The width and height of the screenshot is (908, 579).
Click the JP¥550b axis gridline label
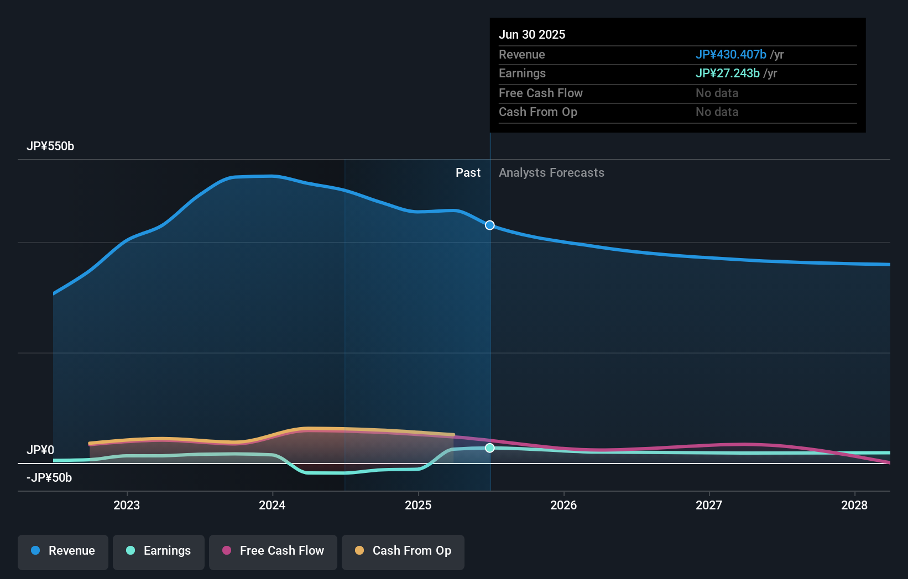pyautogui.click(x=50, y=146)
